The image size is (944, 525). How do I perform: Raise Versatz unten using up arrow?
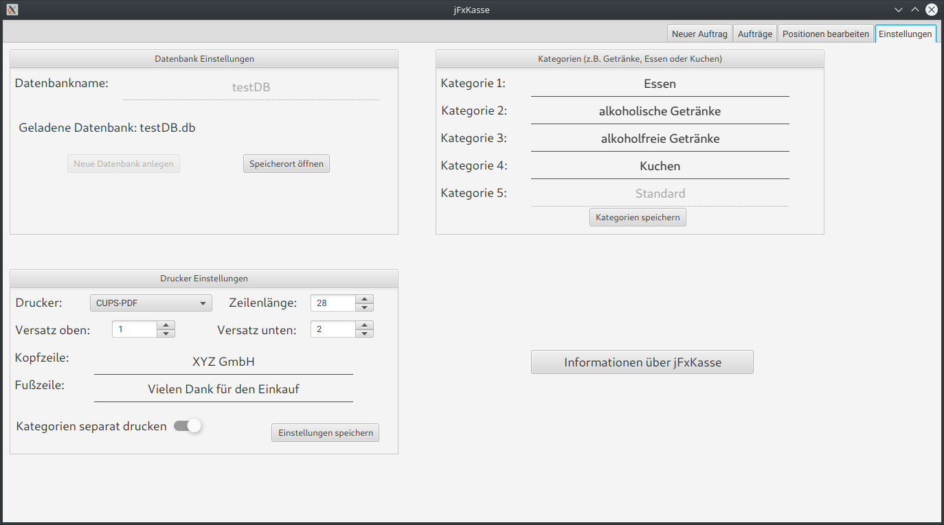pos(364,325)
